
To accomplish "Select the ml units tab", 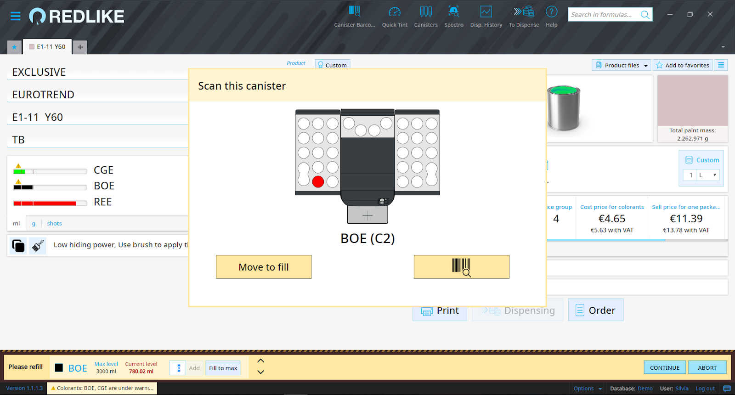I will coord(17,224).
